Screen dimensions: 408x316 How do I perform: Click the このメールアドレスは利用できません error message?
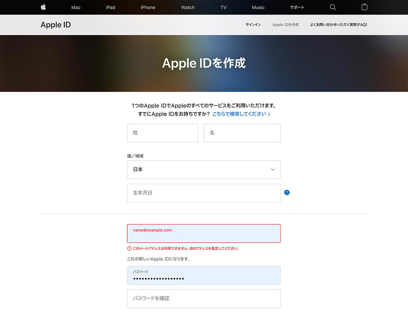(186, 248)
